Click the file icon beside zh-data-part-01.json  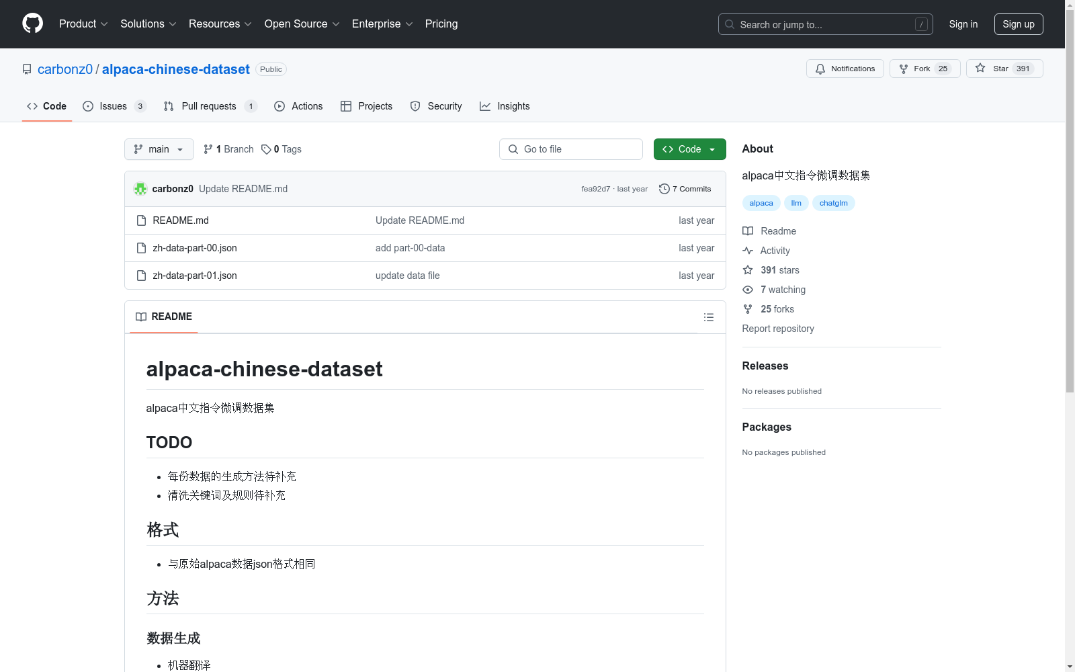(141, 276)
